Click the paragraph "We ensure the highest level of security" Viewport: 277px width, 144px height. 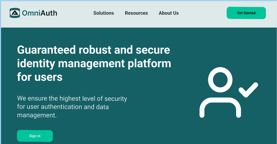[72, 98]
